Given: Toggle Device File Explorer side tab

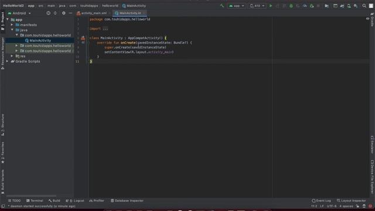Looking at the screenshot, I should point(373,176).
